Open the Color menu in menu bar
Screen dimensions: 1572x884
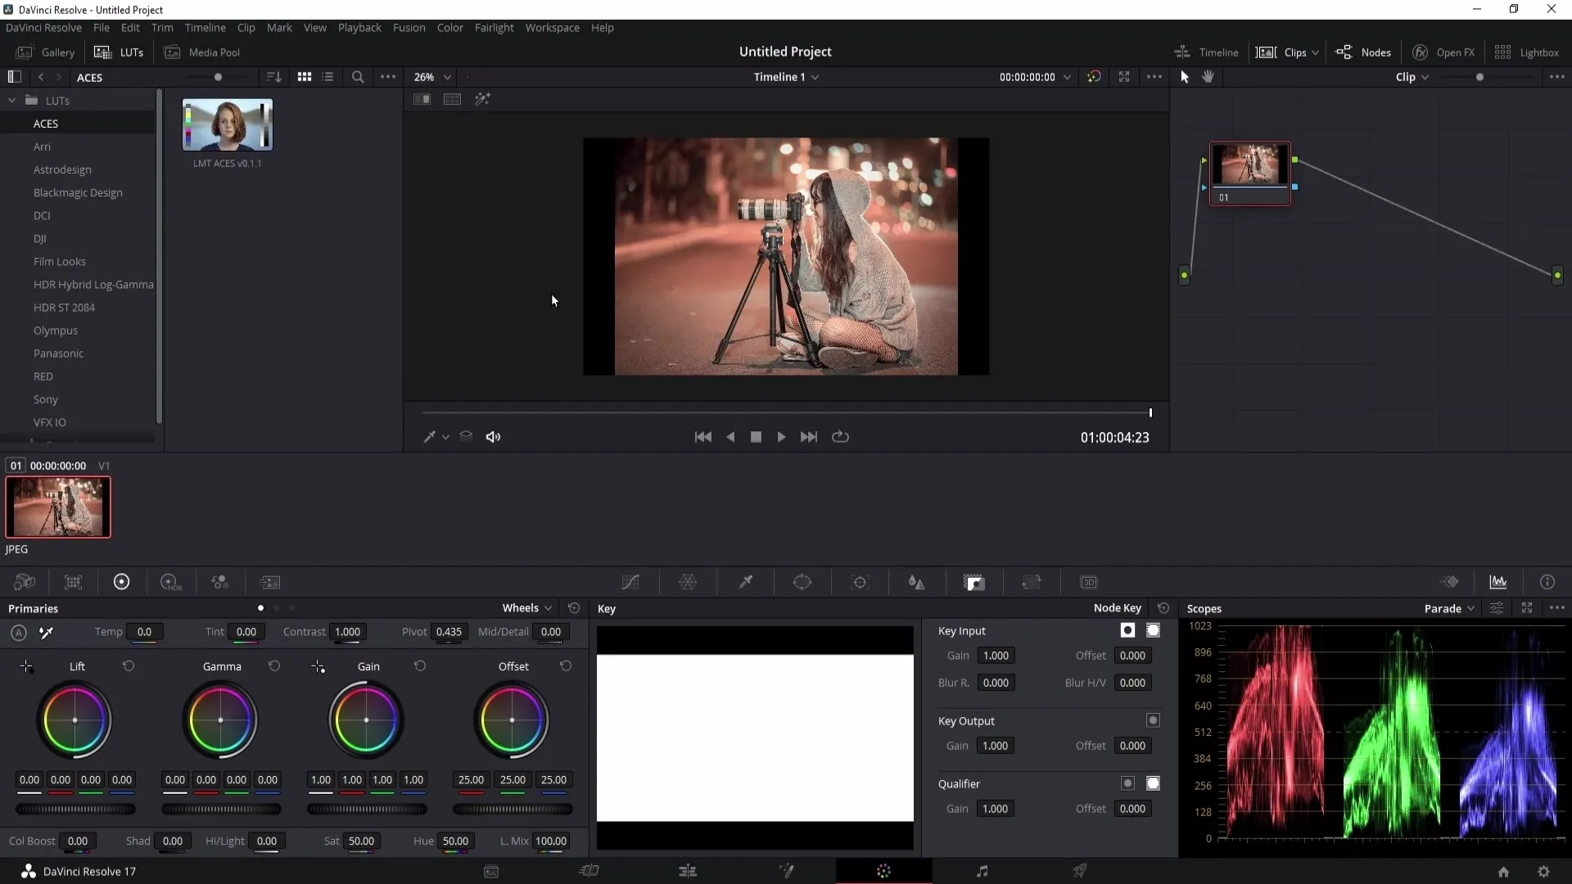(450, 27)
